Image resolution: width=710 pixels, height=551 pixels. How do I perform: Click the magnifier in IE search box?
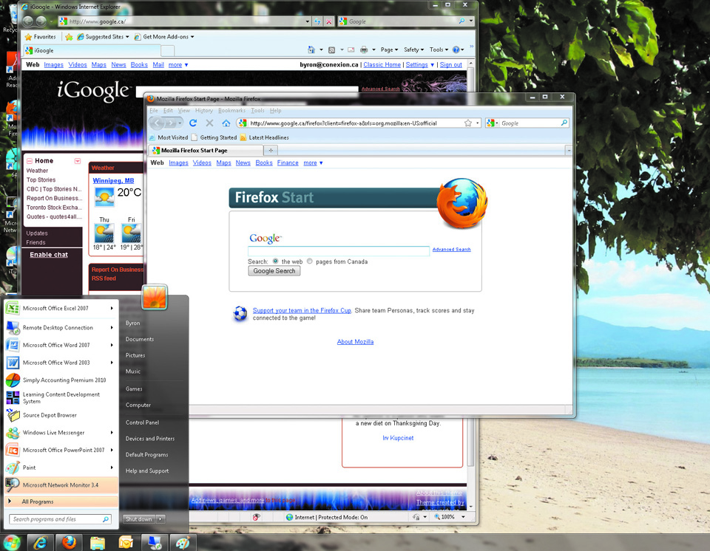click(x=461, y=21)
